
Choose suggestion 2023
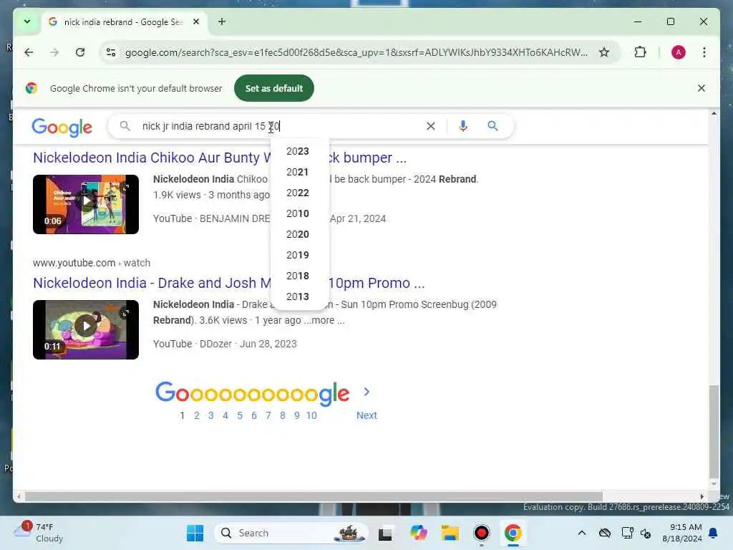(x=298, y=152)
